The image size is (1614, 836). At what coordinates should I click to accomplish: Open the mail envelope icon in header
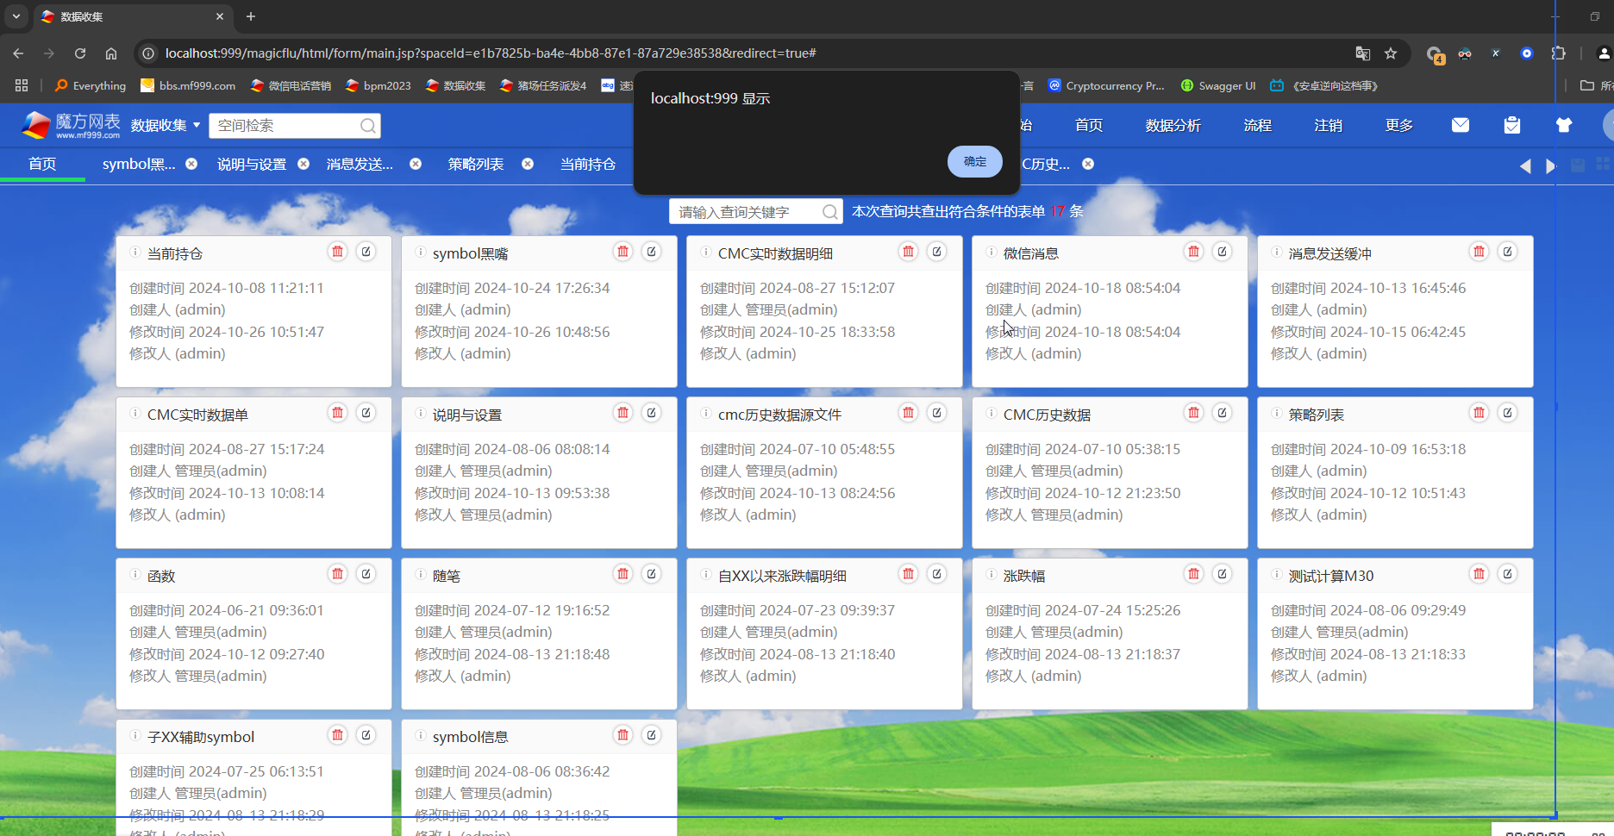pyautogui.click(x=1461, y=125)
